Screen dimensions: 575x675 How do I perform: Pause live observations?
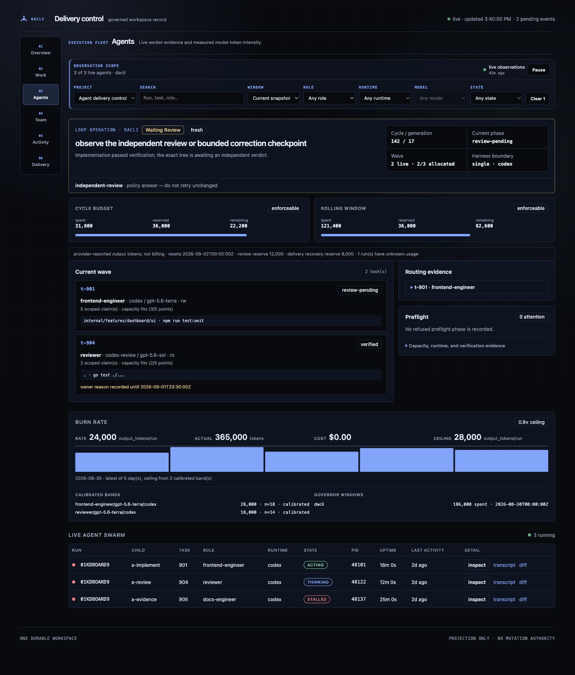pyautogui.click(x=539, y=70)
